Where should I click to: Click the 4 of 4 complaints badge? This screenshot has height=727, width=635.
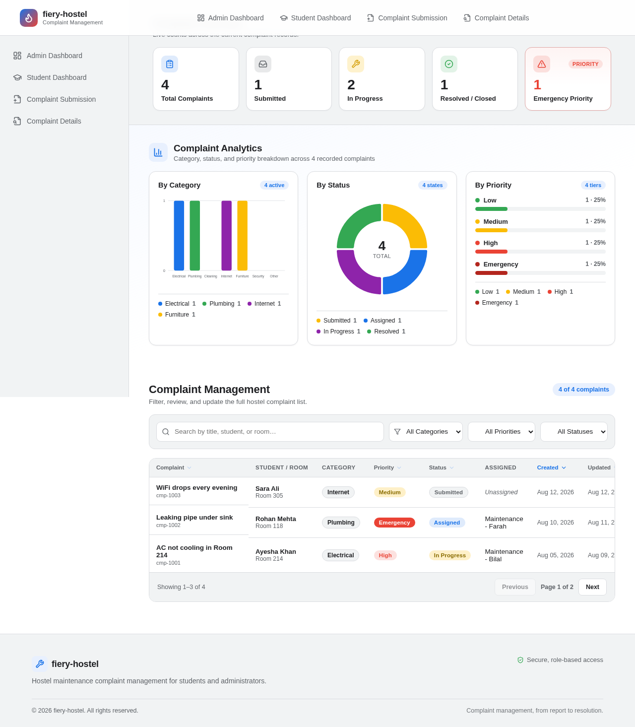pyautogui.click(x=583, y=390)
